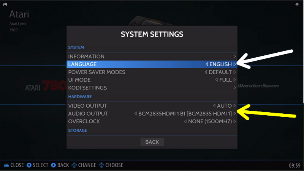This screenshot has height=171, width=304.
Task: Click the d-pad Choose icon
Action: [x=101, y=165]
